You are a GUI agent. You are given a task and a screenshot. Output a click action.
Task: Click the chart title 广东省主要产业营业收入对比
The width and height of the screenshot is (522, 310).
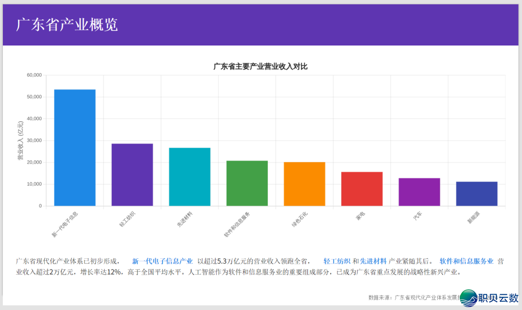pyautogui.click(x=261, y=67)
